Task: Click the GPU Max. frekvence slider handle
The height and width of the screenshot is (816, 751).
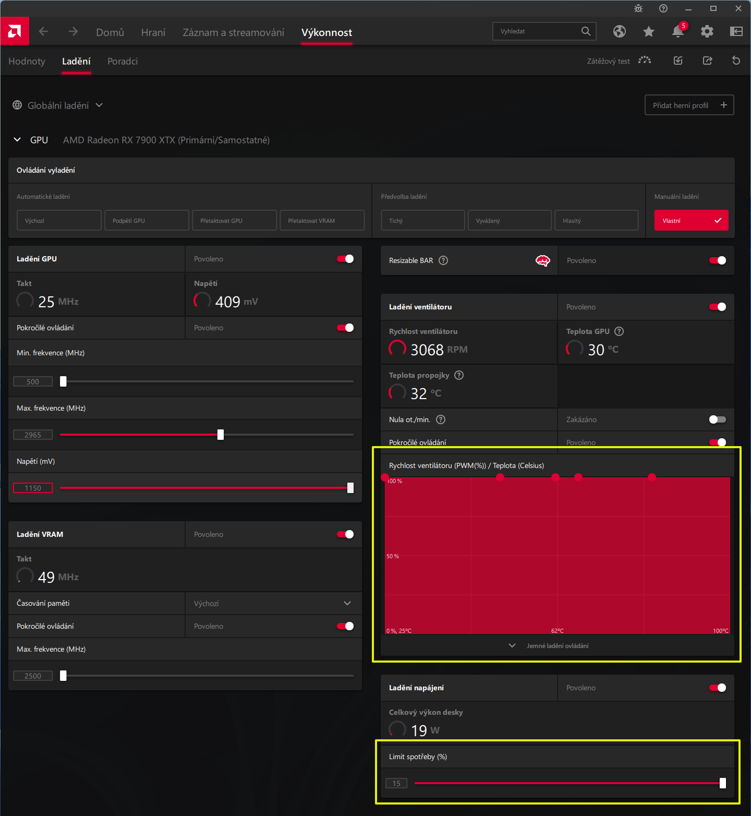Action: pyautogui.click(x=221, y=435)
